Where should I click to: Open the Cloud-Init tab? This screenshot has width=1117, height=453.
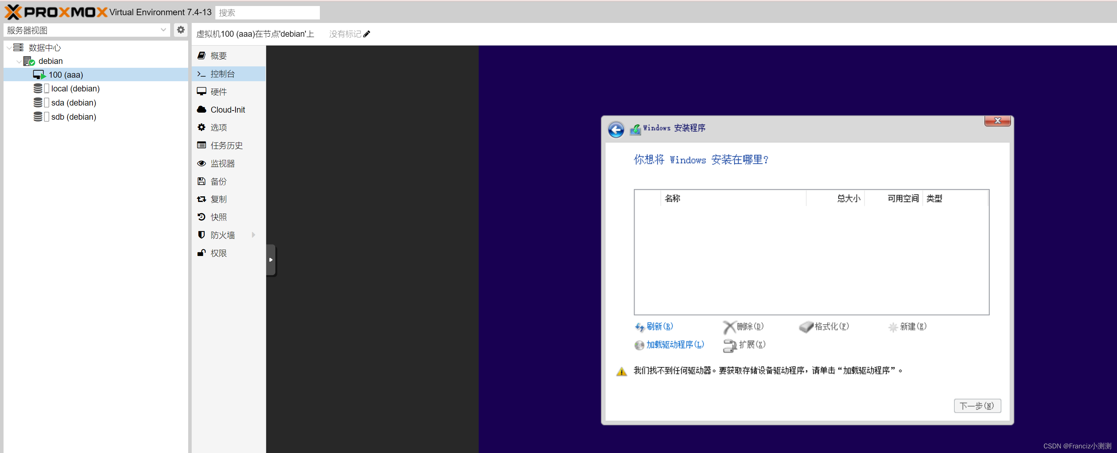coord(228,110)
